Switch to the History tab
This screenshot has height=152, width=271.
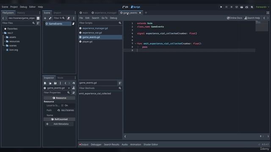click(x=21, y=13)
